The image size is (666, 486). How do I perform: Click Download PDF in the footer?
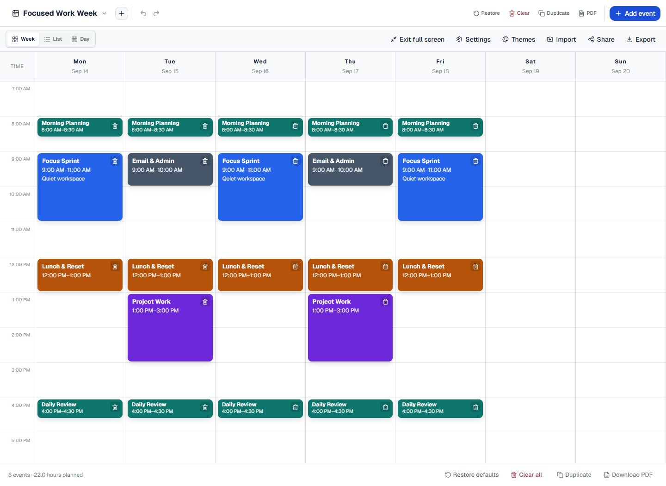(628, 475)
